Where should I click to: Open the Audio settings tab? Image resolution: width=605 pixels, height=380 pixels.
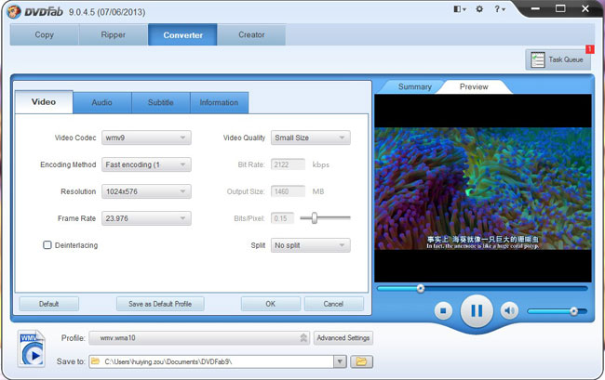[101, 102]
